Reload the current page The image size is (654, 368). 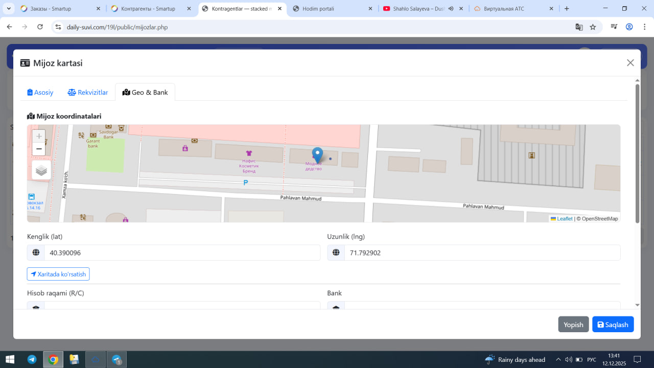click(40, 27)
